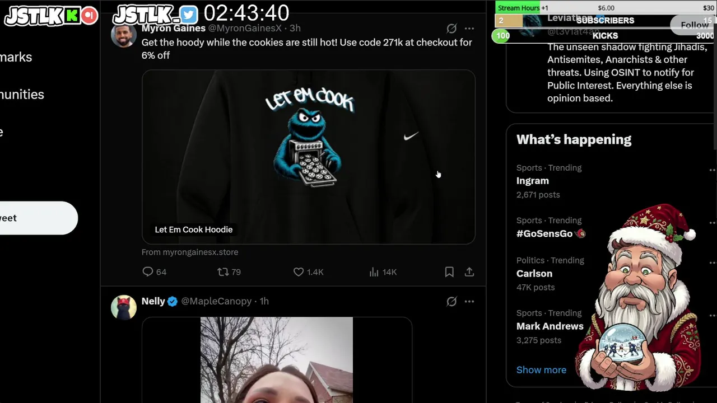Open the Carlson politics trend
This screenshot has height=403, width=717.
tap(534, 274)
